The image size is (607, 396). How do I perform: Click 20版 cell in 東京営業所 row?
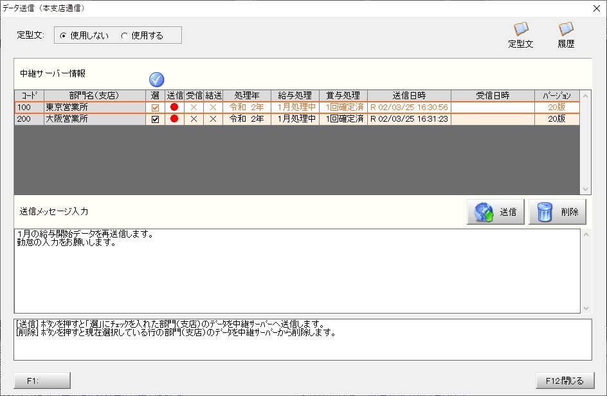[x=557, y=108]
